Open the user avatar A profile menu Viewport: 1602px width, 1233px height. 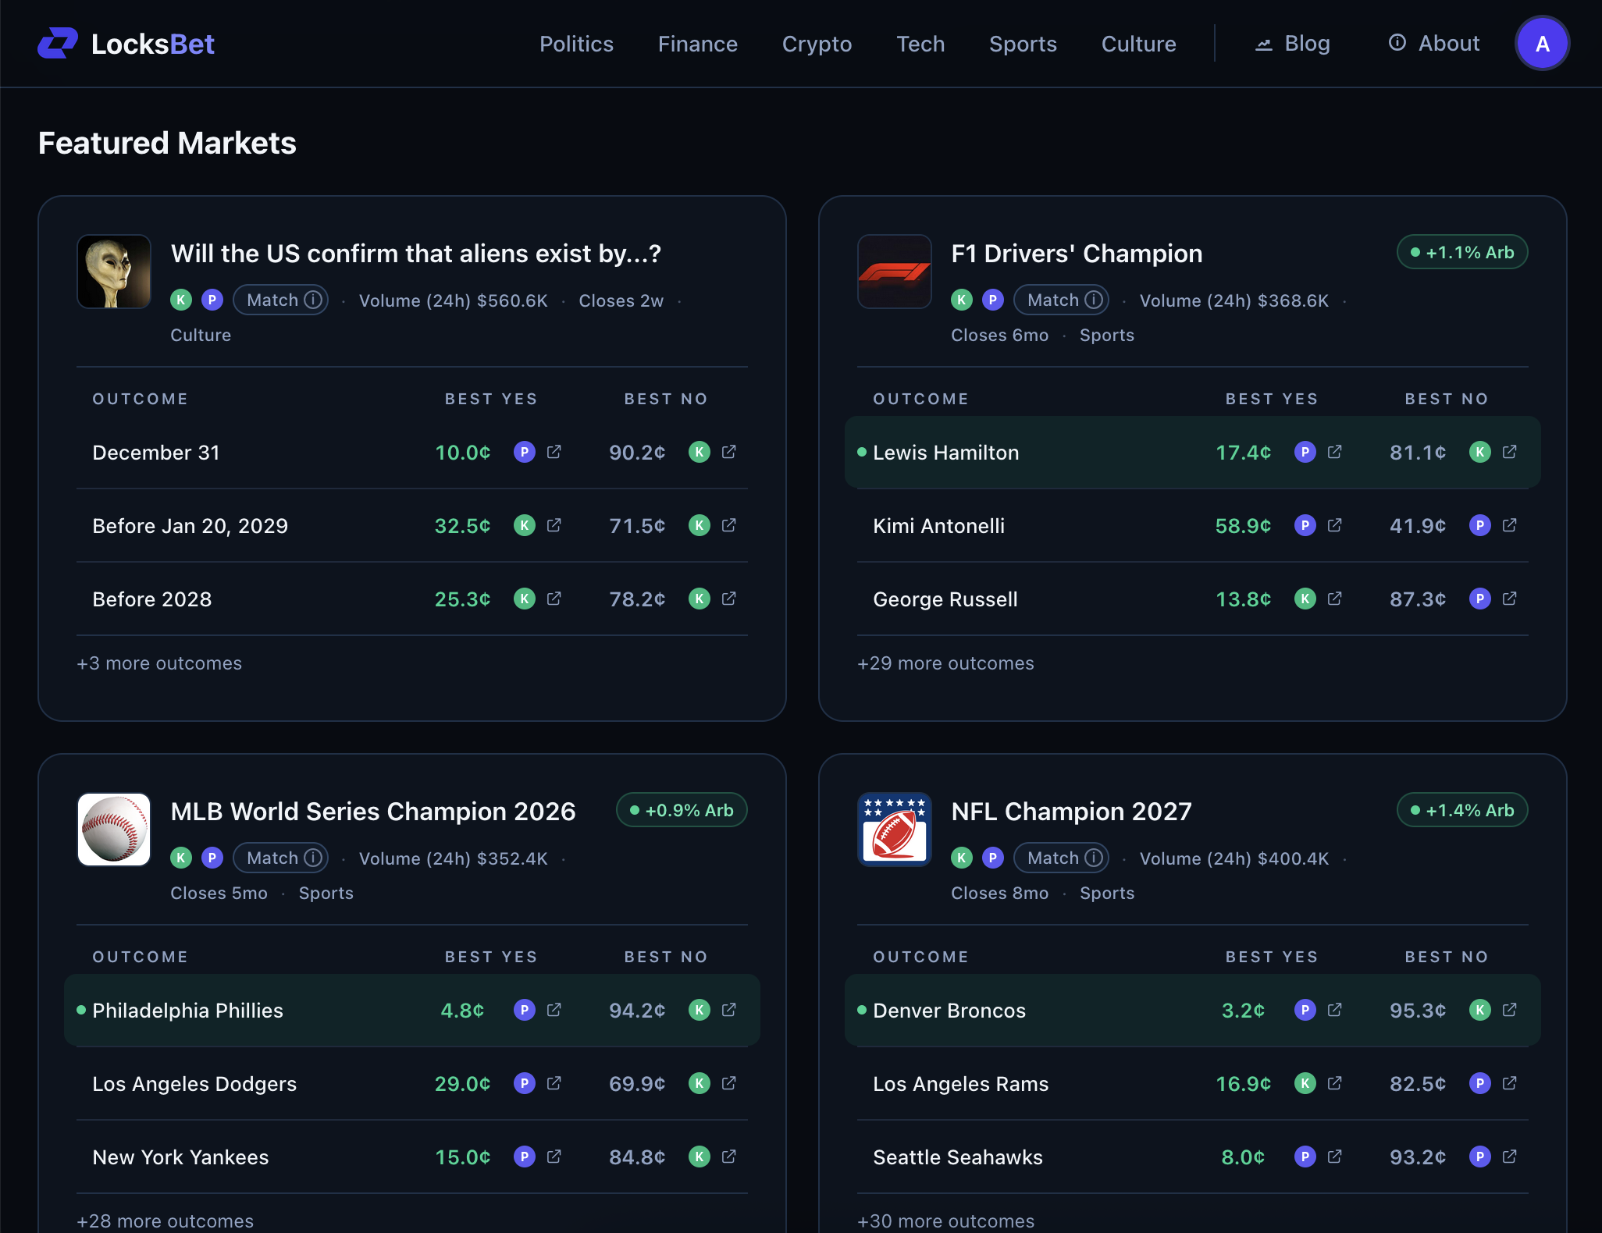(1542, 44)
